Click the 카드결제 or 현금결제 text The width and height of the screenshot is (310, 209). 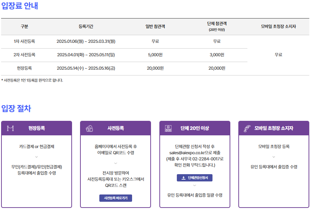click(x=37, y=147)
